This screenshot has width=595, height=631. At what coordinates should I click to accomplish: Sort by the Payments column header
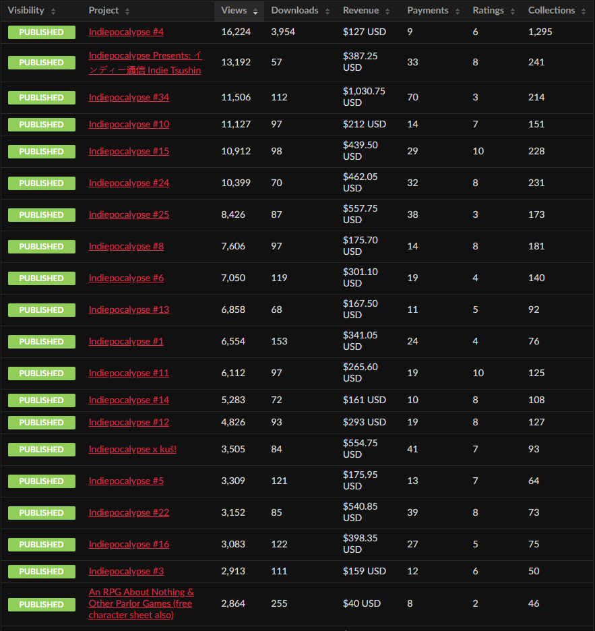(x=433, y=11)
